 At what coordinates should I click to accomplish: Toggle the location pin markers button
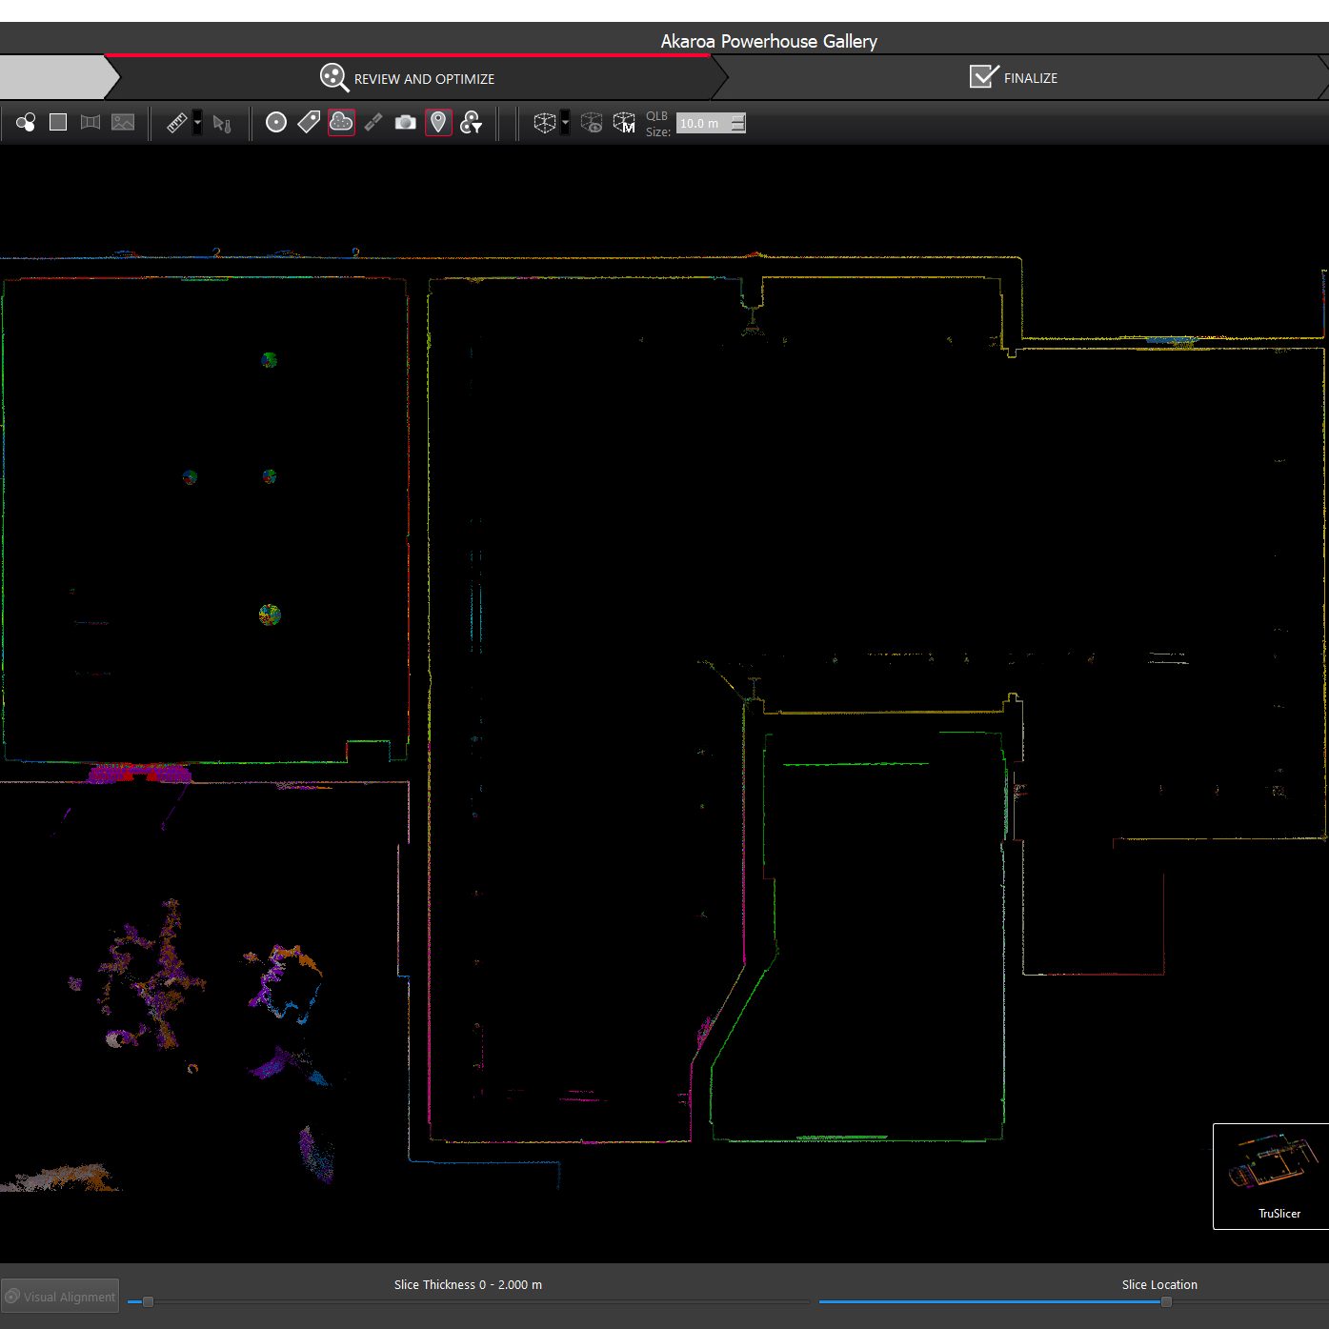(438, 123)
